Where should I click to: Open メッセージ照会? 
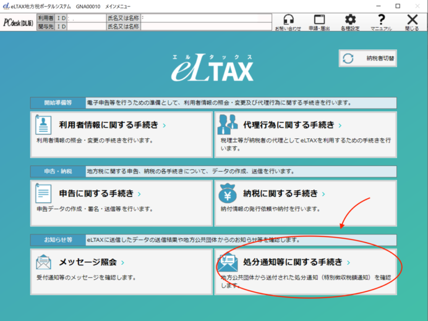(121, 272)
